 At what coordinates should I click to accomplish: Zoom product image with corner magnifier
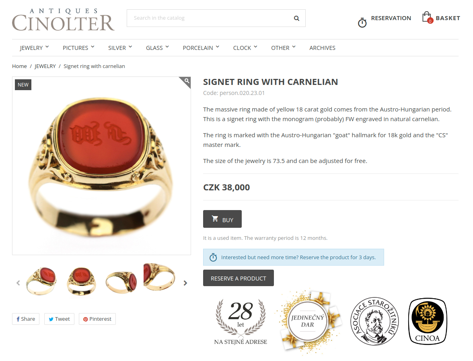tap(185, 82)
